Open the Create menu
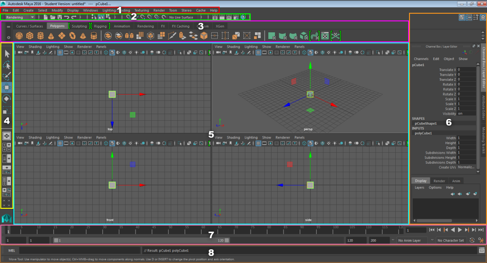This screenshot has width=487, height=263. 28,10
